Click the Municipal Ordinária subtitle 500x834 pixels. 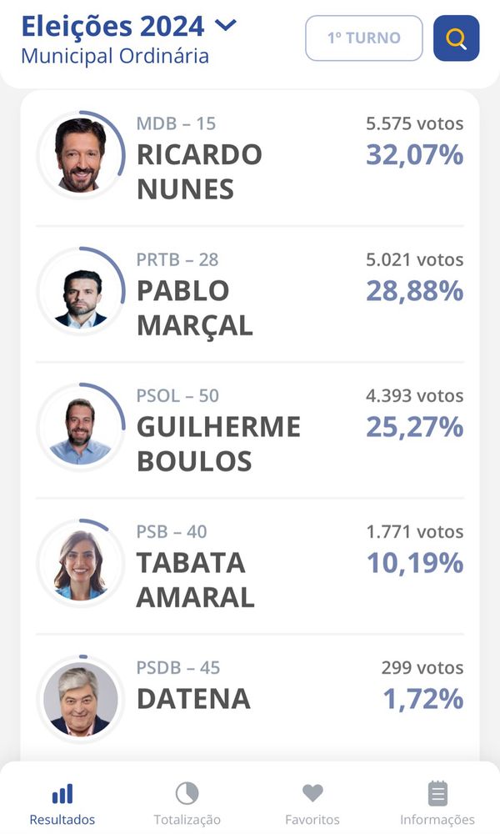coord(115,56)
